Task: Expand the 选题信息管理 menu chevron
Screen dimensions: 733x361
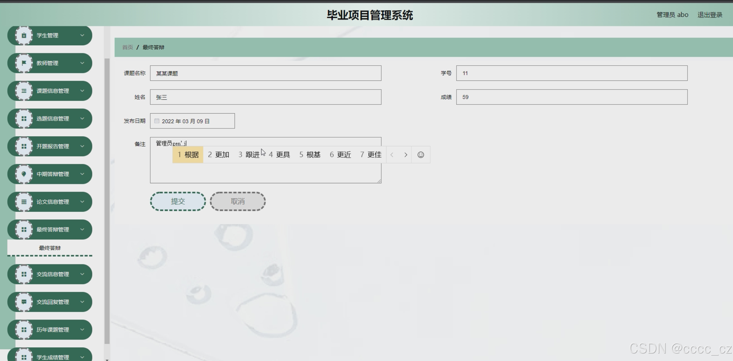Action: pyautogui.click(x=82, y=118)
